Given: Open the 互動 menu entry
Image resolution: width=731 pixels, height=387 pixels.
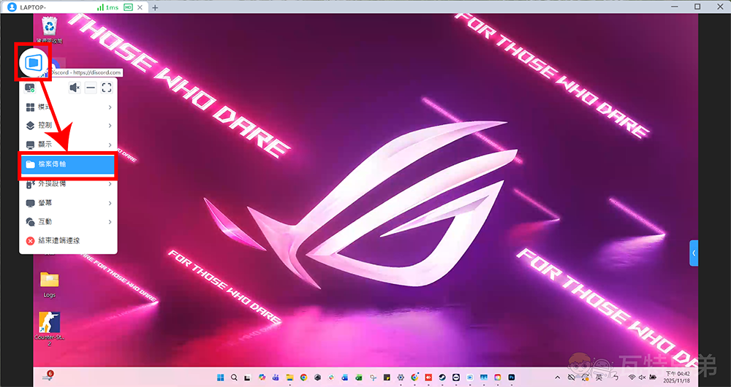Looking at the screenshot, I should 67,221.
